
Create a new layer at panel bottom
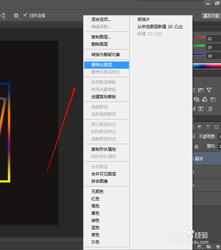click(x=218, y=247)
